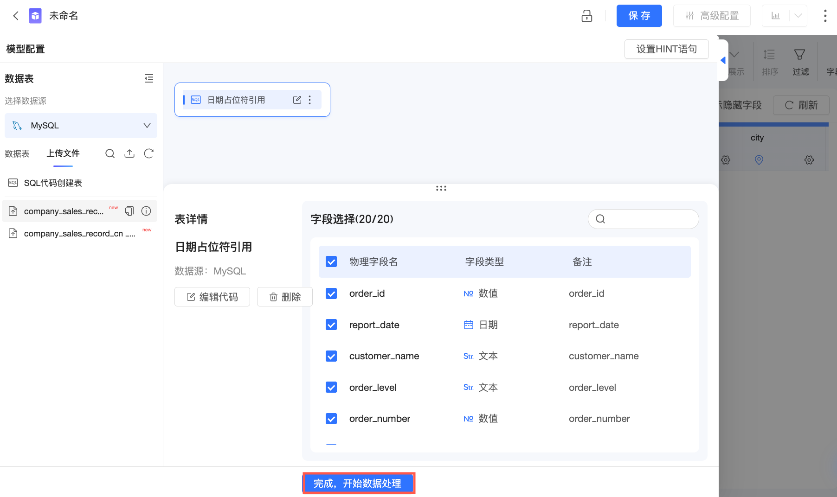Click the SQL icon beside SQL代码创建表
The width and height of the screenshot is (837, 497).
(x=13, y=183)
